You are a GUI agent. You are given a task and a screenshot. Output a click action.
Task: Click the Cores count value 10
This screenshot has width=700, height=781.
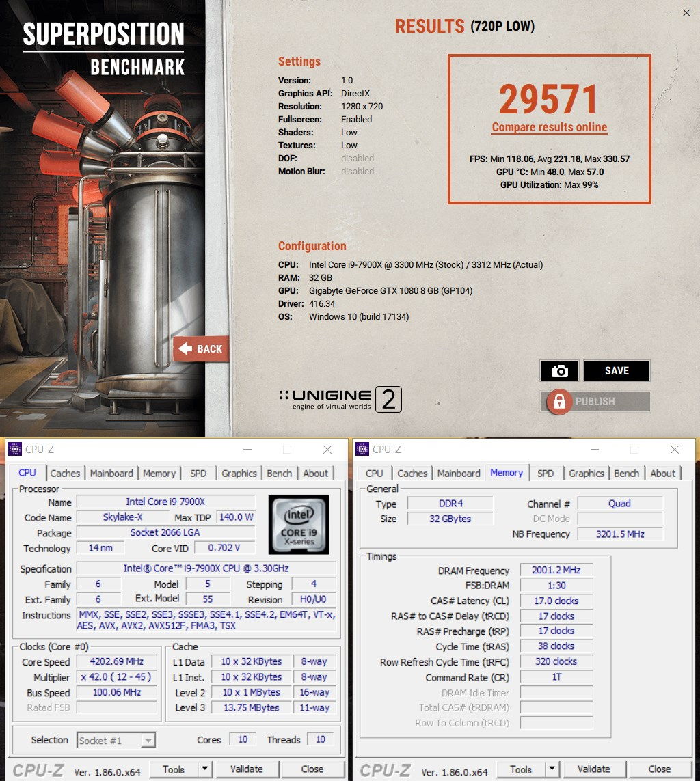[243, 739]
